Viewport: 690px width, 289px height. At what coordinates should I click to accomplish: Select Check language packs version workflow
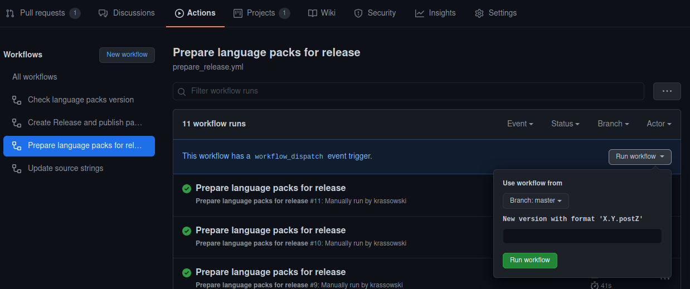[x=79, y=100]
